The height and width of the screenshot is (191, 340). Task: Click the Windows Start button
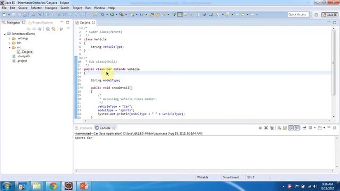pyautogui.click(x=7, y=186)
